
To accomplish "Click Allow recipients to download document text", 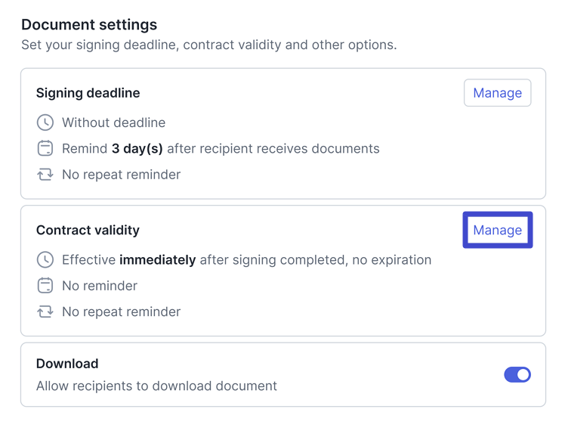I will pyautogui.click(x=156, y=386).
